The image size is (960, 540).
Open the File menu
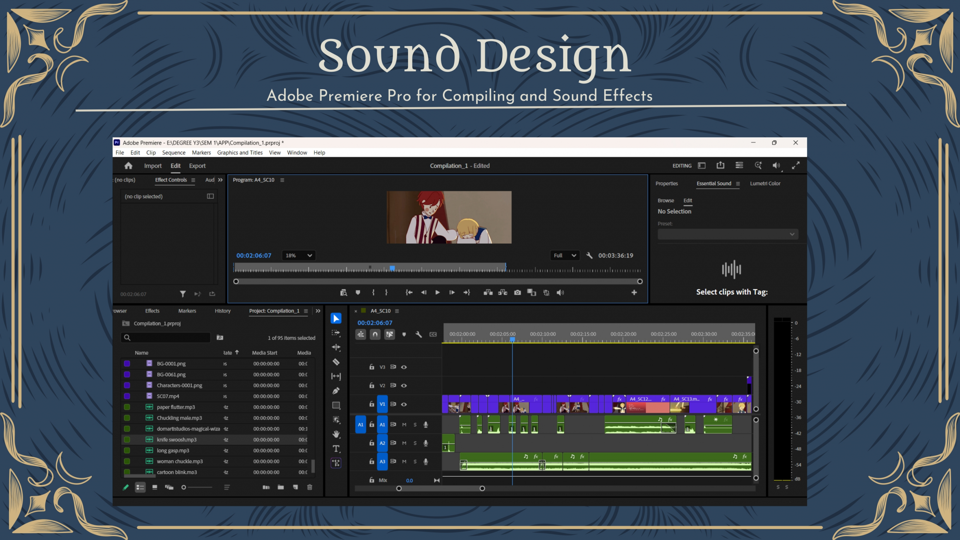coord(120,153)
